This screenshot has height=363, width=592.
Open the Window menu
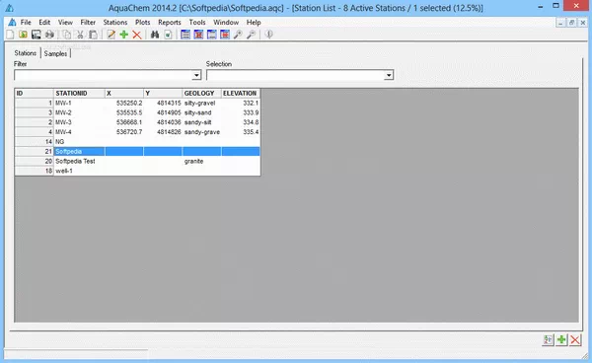coord(226,23)
